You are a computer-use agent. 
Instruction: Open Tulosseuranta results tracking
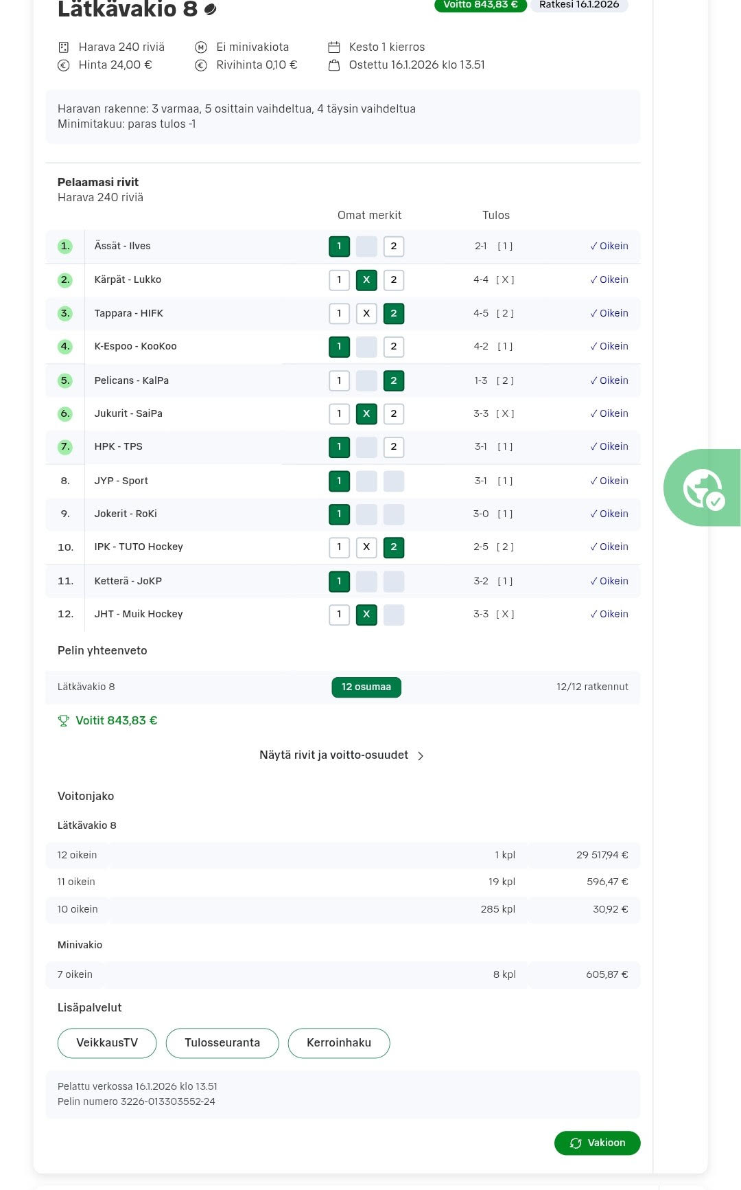coord(222,1043)
